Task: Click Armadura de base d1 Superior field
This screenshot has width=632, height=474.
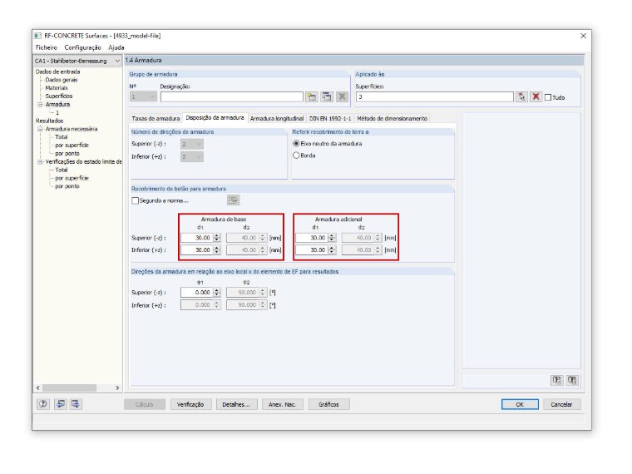Action: 197,238
